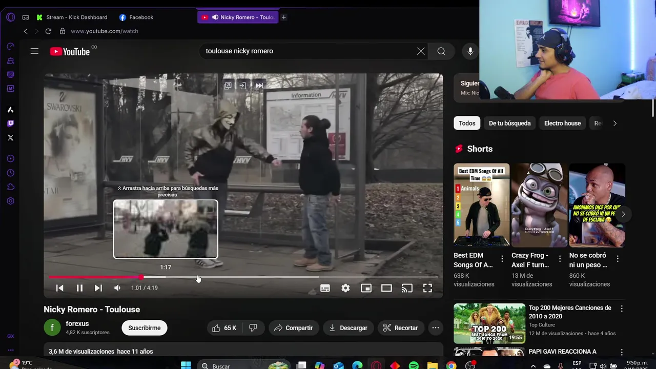Open options for Top 200 video
The image size is (656, 369).
pos(622,309)
